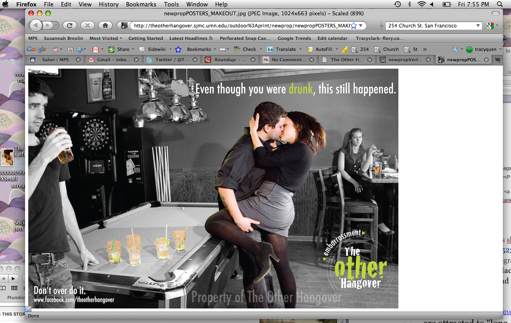Click the volume speaker menu bar icon
Screen dimensions: 511x323
432,4
